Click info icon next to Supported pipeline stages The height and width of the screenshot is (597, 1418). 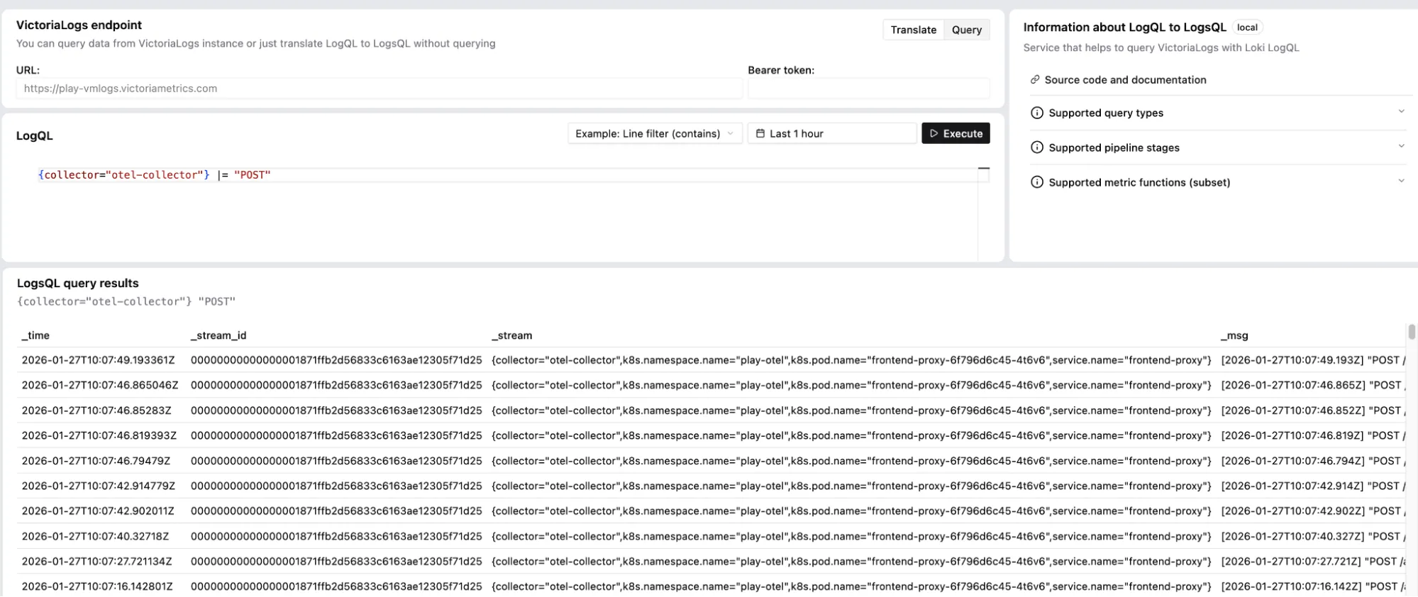1036,148
